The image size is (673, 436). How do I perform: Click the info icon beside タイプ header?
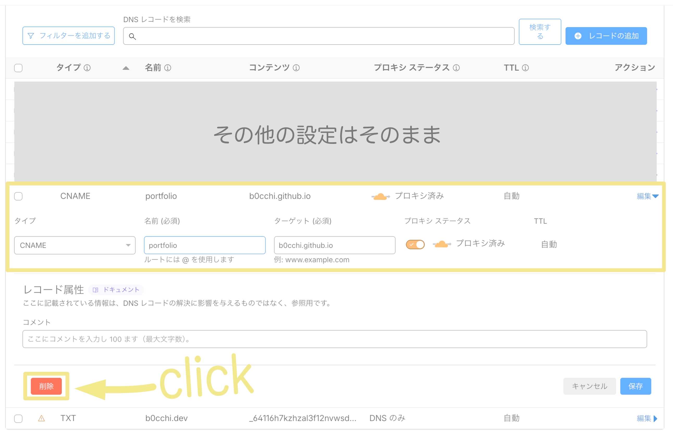[88, 67]
